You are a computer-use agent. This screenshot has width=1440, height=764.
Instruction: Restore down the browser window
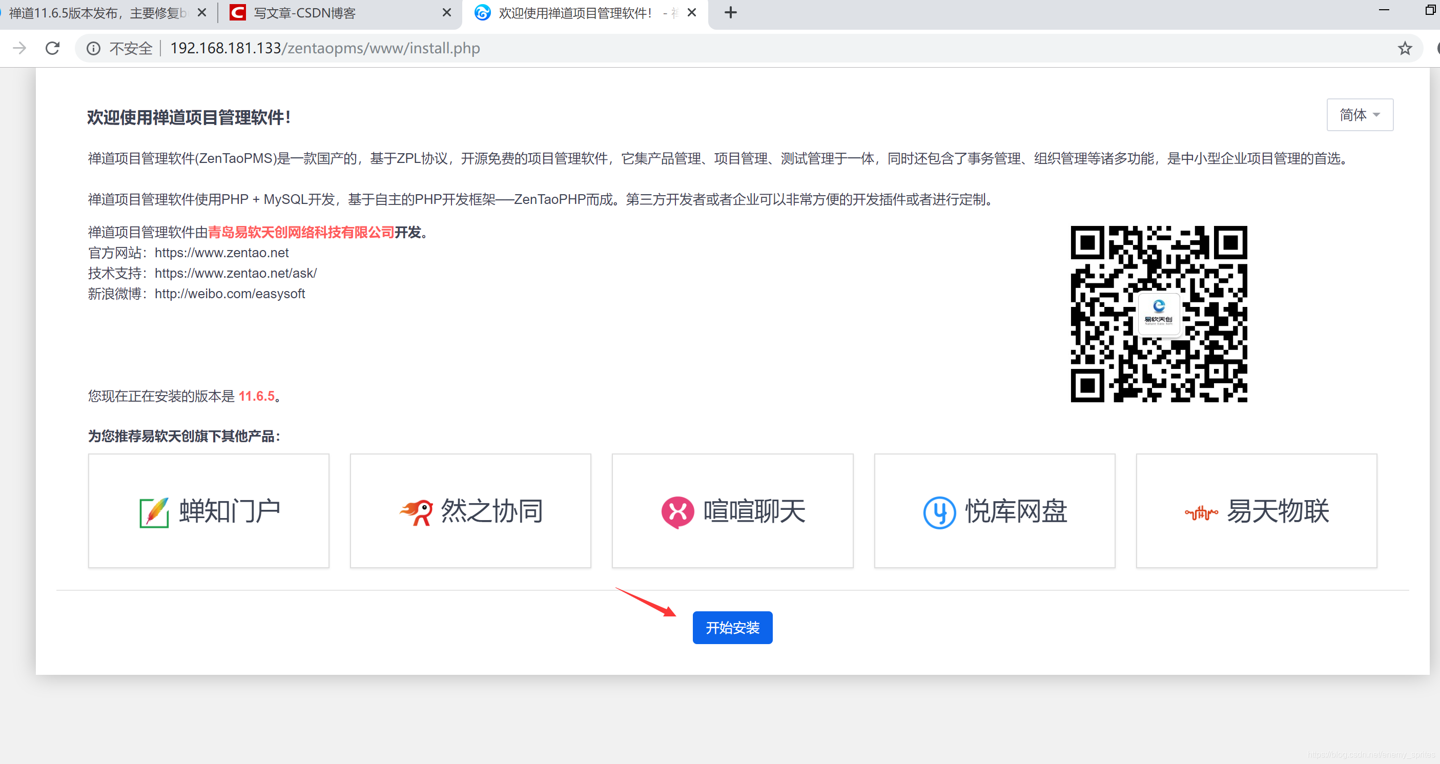click(x=1431, y=10)
